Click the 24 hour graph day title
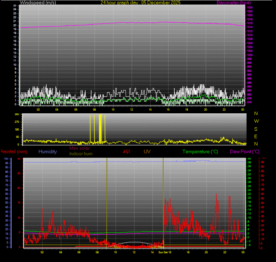The width and height of the screenshot is (276, 262). coord(141,3)
